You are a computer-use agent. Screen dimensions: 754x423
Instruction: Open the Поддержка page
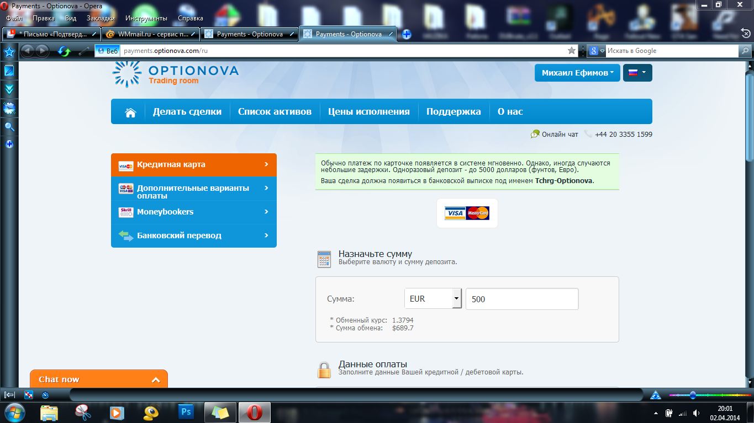click(454, 111)
